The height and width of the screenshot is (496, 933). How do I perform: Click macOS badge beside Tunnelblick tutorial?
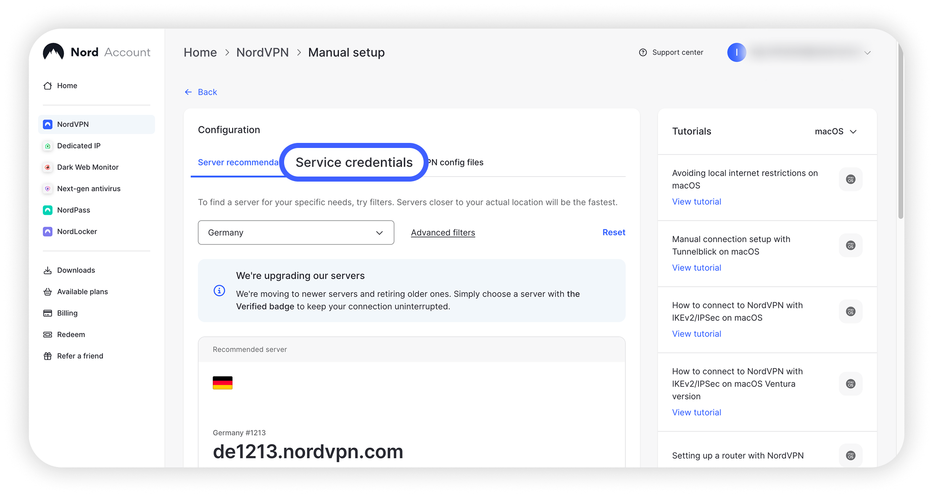pyautogui.click(x=851, y=245)
